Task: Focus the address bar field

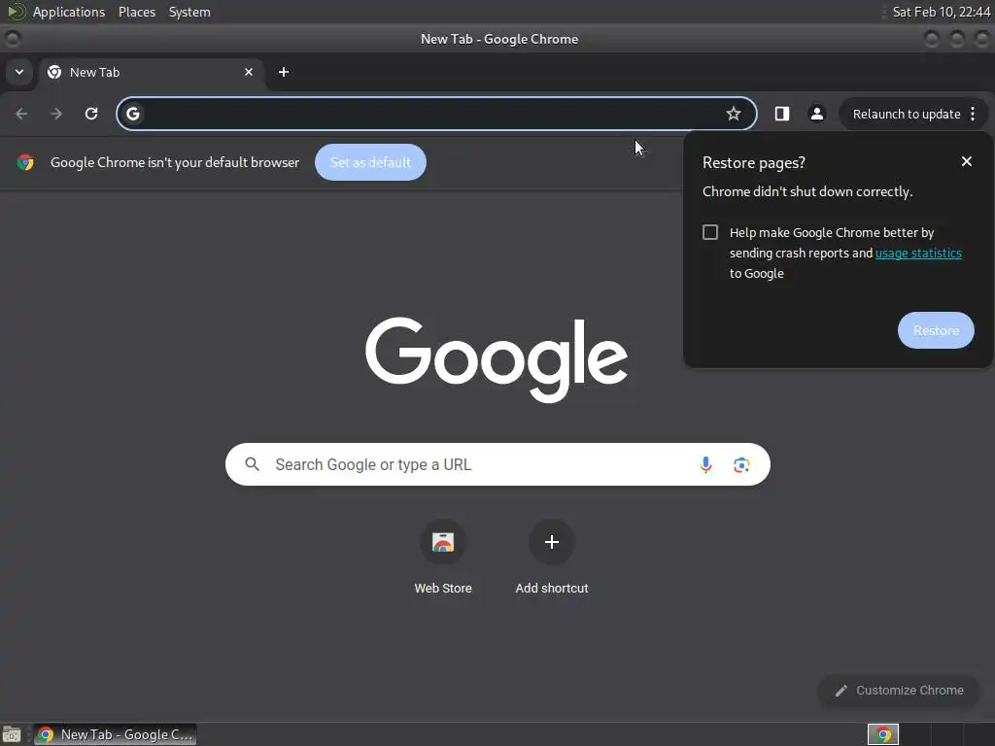Action: pos(436,114)
